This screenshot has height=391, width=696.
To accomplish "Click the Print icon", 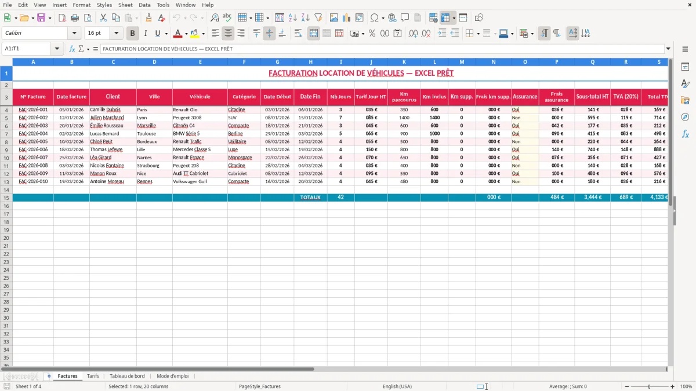I will tap(75, 18).
